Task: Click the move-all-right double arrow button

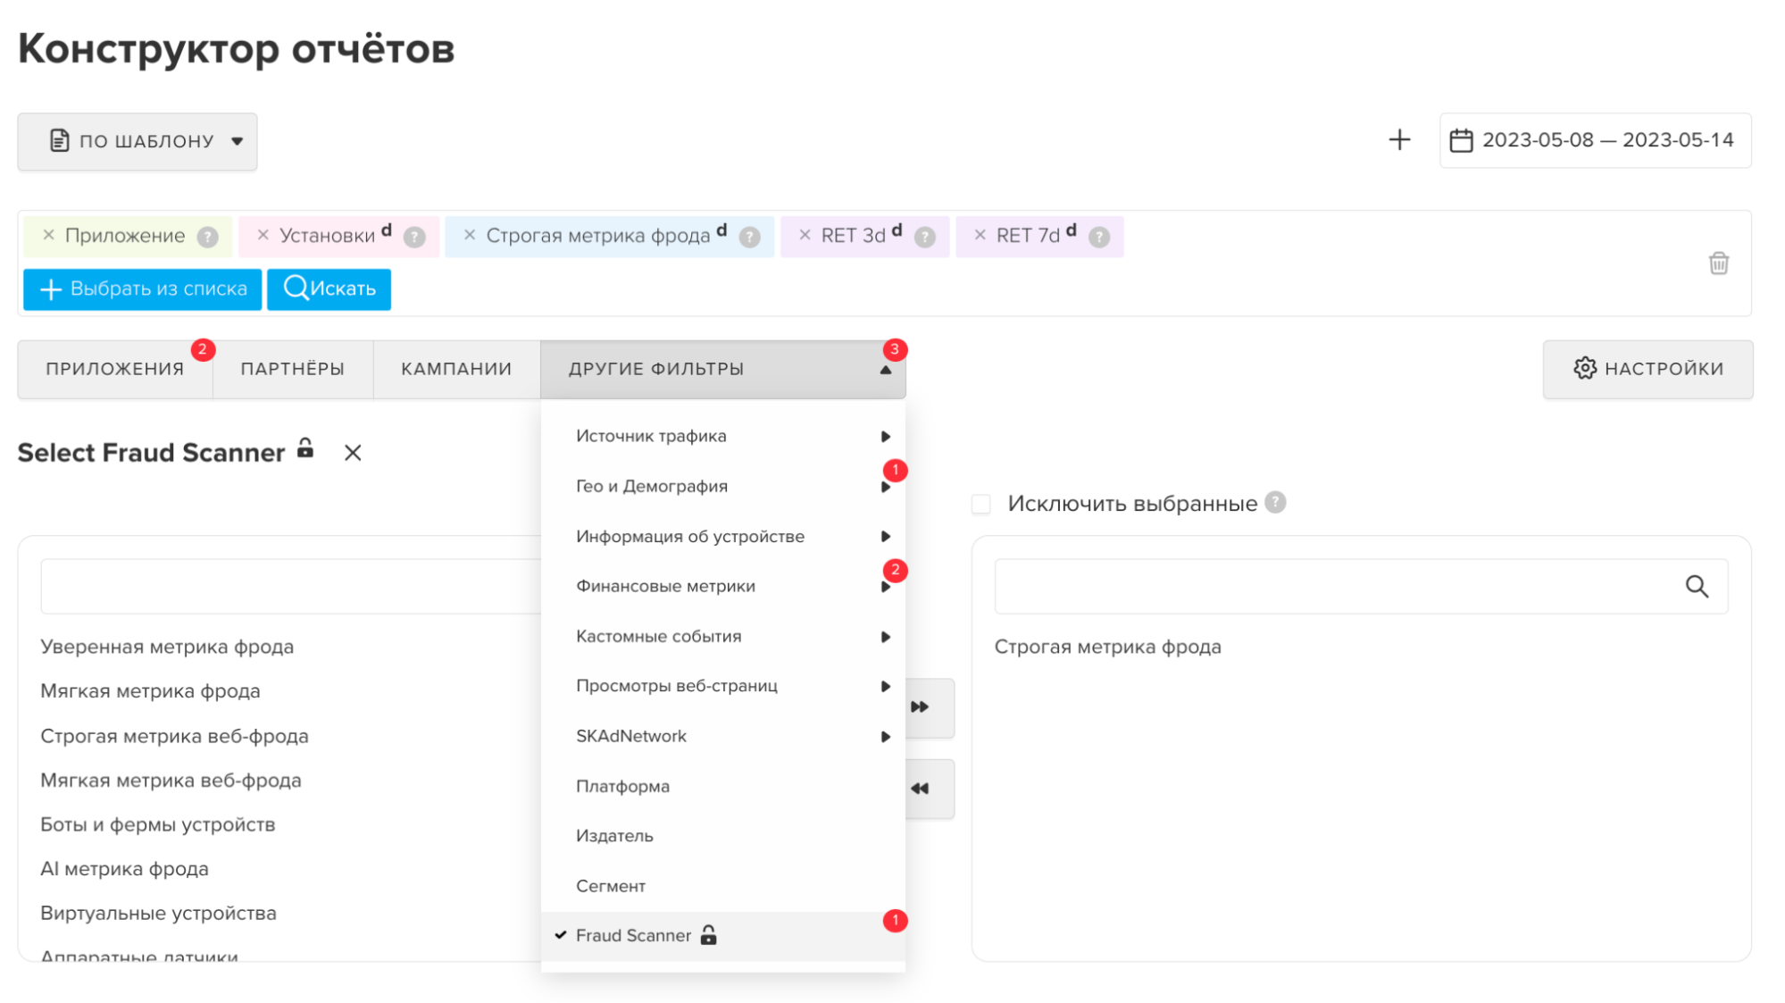Action: click(923, 707)
